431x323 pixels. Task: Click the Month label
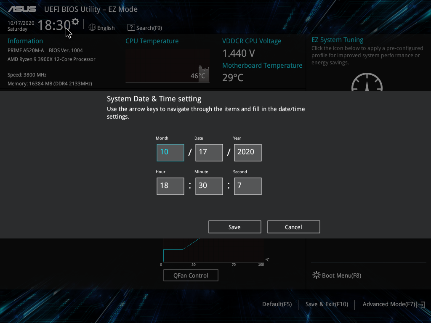tap(162, 138)
